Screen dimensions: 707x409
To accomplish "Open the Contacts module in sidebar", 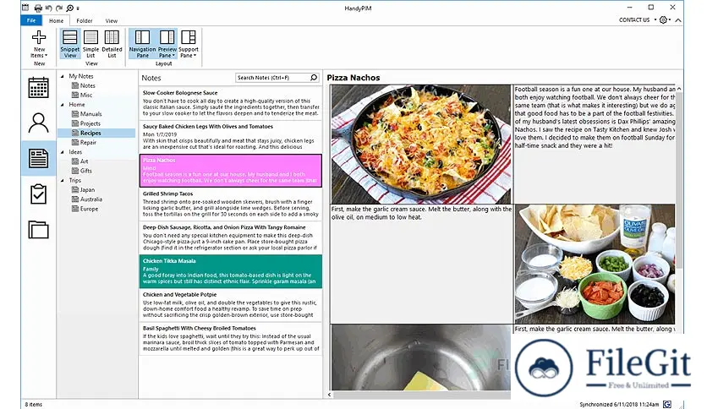I will coord(38,123).
